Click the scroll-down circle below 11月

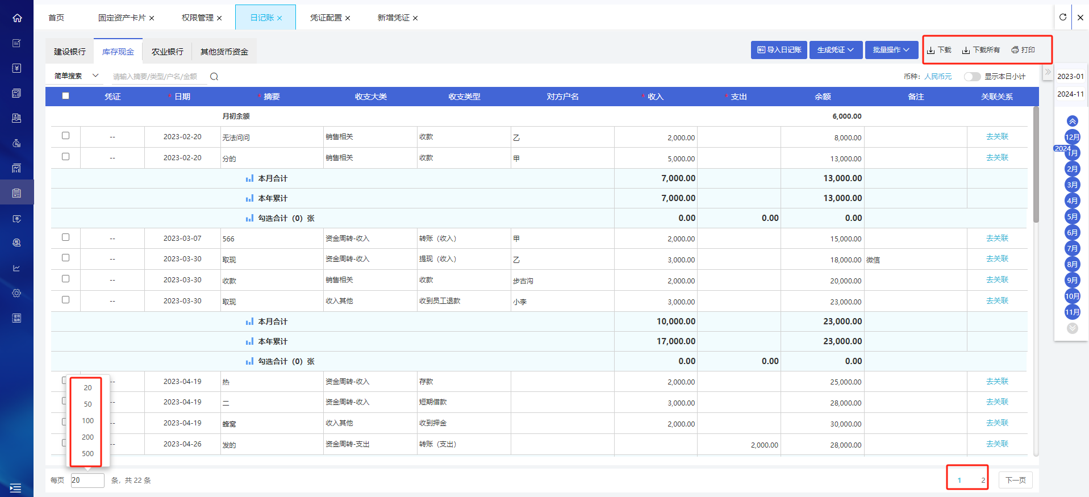[x=1073, y=328]
